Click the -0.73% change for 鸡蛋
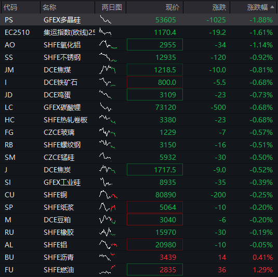Screen dimensions: 278x277 pos(261,95)
